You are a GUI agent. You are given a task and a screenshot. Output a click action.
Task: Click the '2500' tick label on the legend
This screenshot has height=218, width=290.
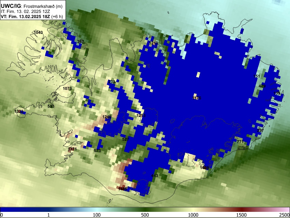(285, 215)
